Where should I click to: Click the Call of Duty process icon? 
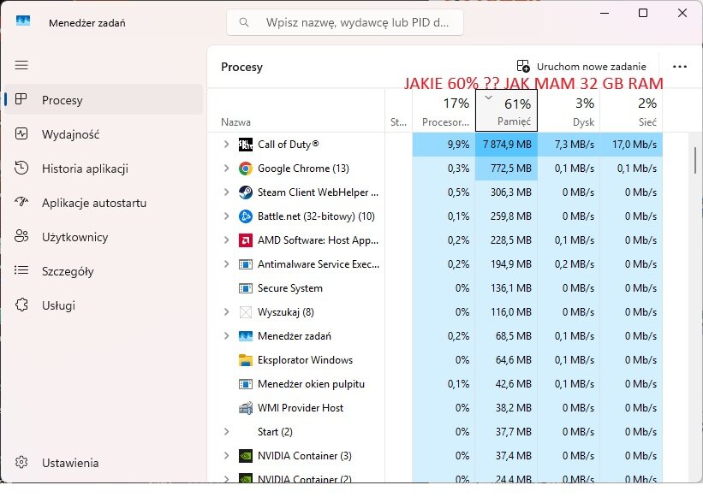[245, 145]
